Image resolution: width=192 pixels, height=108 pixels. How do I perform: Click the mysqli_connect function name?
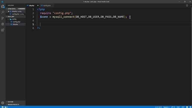tap(63, 17)
